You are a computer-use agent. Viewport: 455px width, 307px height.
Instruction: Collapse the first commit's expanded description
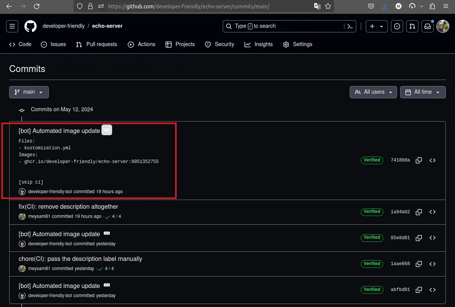(107, 130)
